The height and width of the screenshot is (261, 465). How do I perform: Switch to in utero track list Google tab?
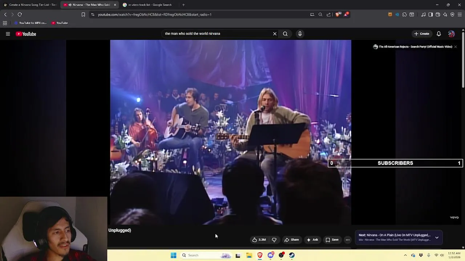(150, 5)
